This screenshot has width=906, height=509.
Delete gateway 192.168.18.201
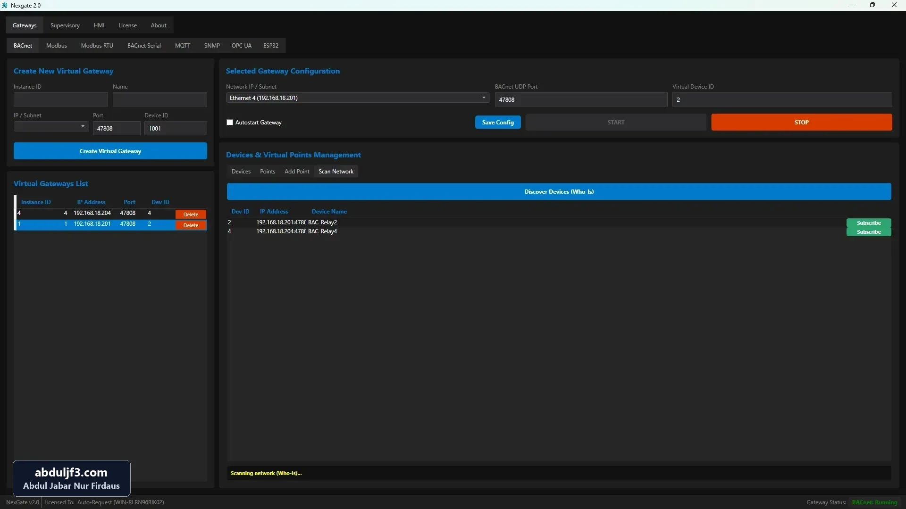point(191,225)
